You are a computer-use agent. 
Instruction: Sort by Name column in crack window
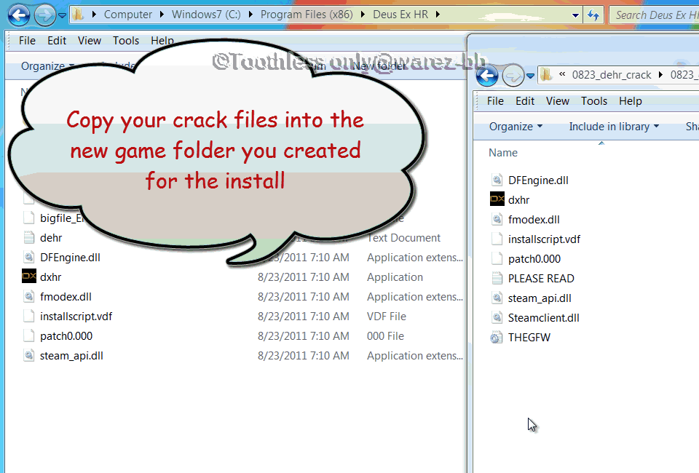pos(503,153)
